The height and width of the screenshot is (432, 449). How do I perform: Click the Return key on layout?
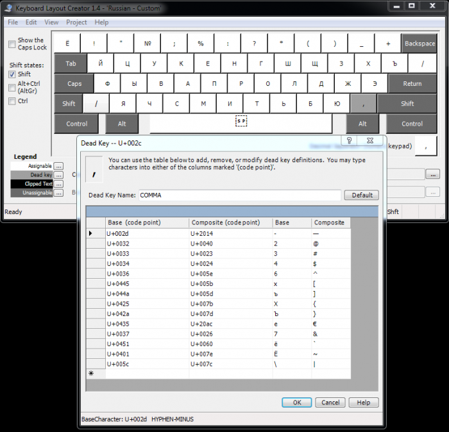[412, 83]
